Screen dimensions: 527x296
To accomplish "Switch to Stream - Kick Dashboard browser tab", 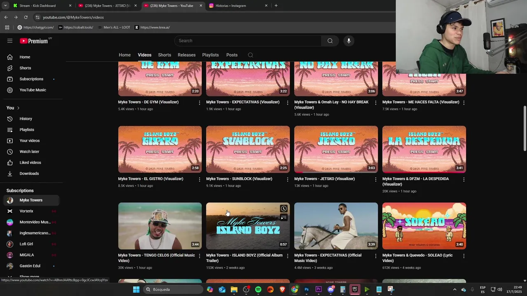I will pyautogui.click(x=41, y=6).
